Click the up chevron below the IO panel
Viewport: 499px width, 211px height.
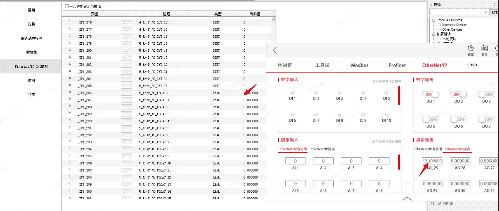tap(407, 199)
